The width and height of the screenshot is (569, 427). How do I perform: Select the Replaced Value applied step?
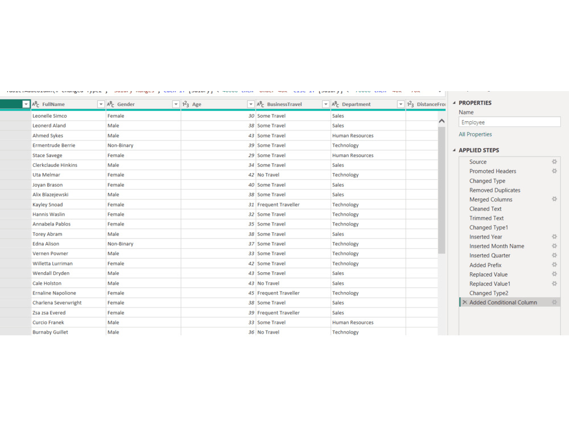(488, 274)
